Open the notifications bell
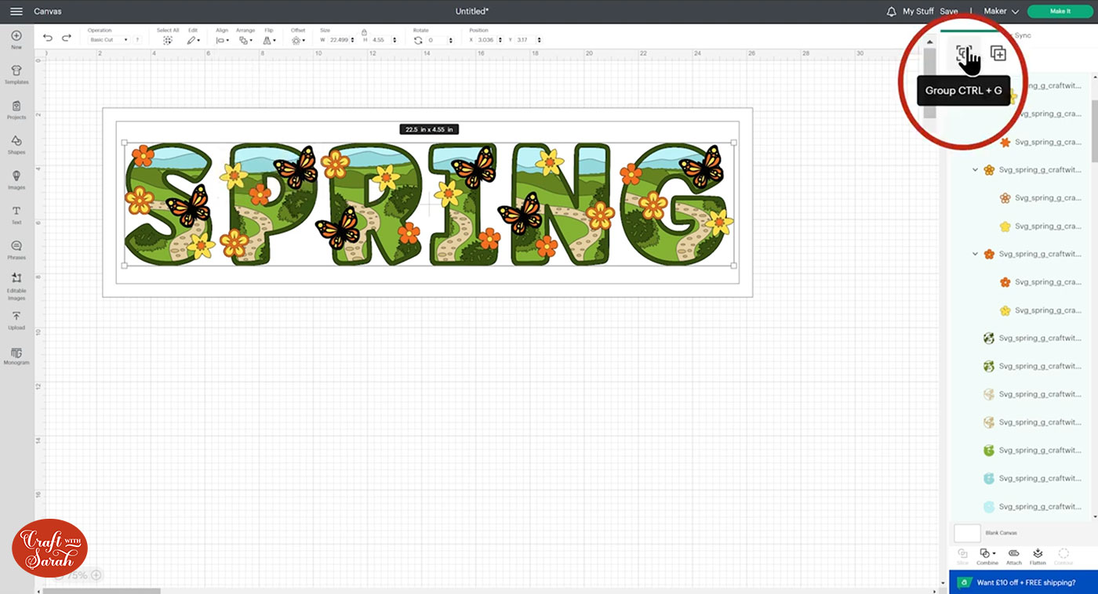This screenshot has width=1098, height=594. (x=891, y=12)
